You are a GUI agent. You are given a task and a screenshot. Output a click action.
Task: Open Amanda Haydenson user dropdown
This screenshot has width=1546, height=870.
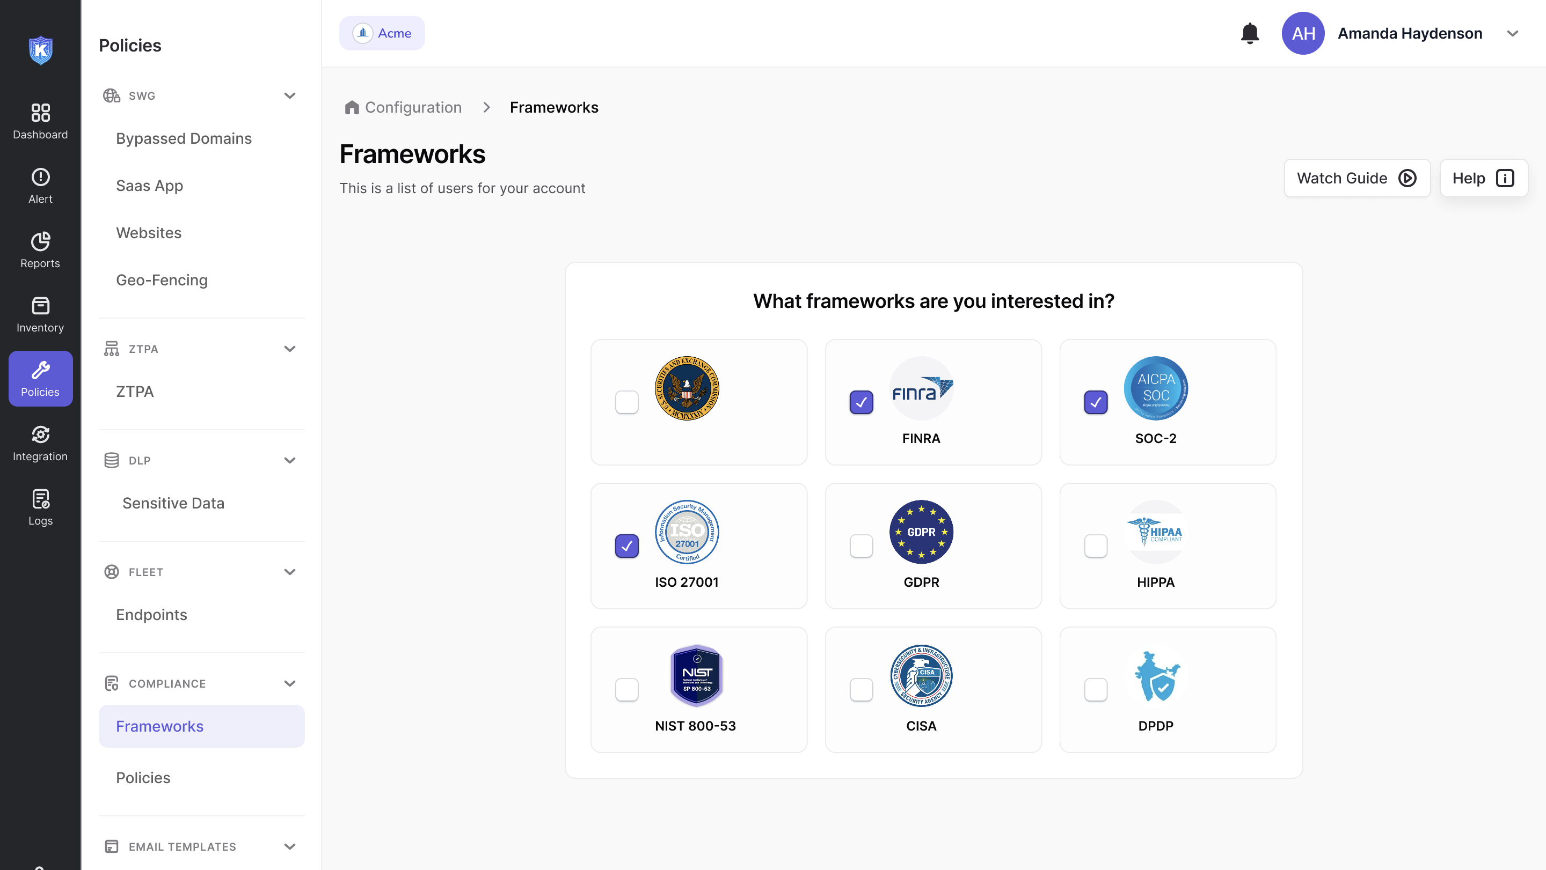[x=1512, y=34]
